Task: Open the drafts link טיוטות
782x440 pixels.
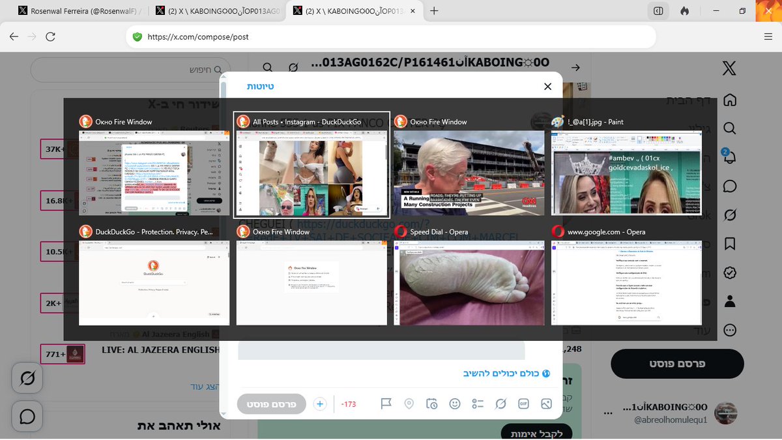Action: point(260,87)
